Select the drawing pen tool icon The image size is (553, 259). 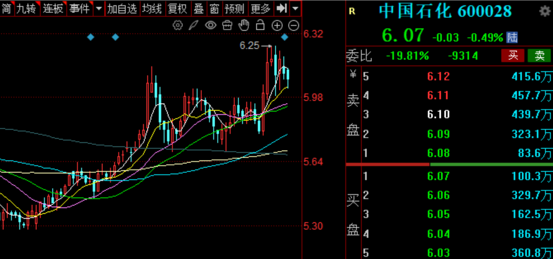pyautogui.click(x=194, y=25)
